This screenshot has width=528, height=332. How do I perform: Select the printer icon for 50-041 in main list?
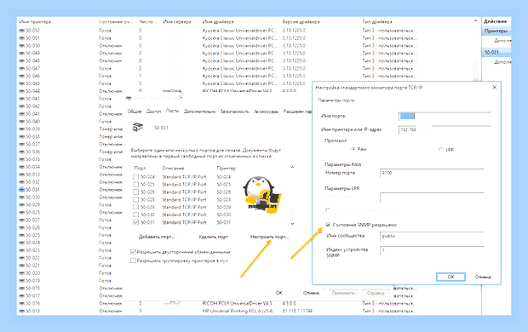[22, 114]
